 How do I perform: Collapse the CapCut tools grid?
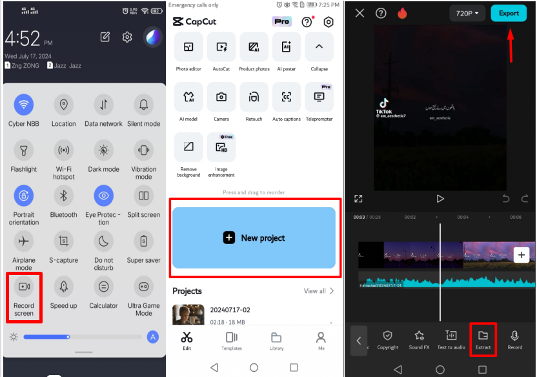tap(319, 47)
